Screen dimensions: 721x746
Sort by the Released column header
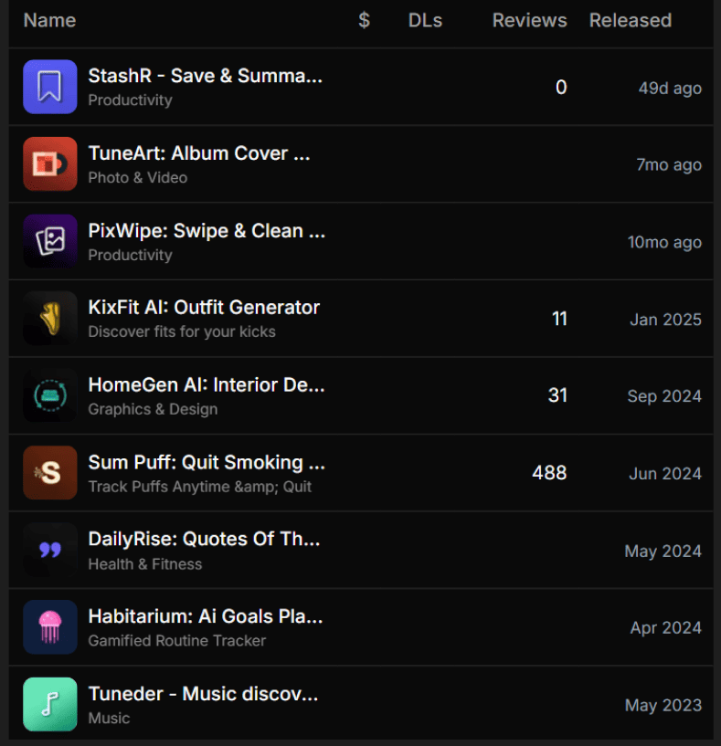pos(630,20)
